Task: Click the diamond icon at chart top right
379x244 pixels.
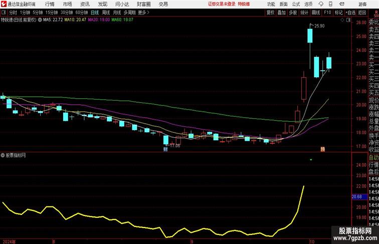Action: pyautogui.click(x=342, y=20)
